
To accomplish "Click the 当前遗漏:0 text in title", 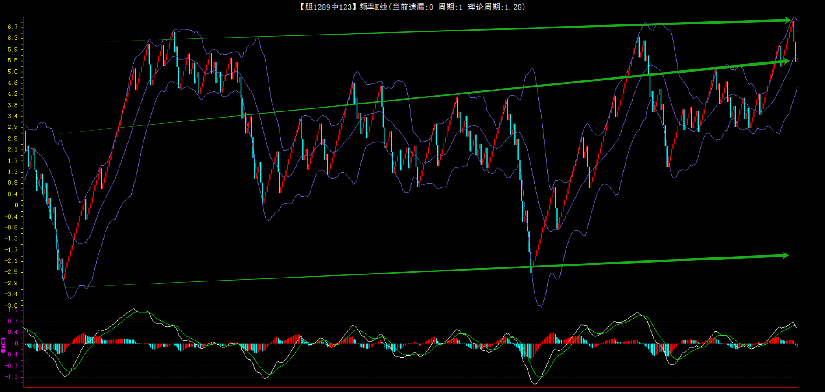I will [x=412, y=7].
